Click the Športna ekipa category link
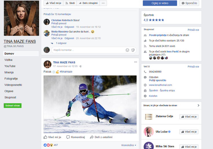Image resolution: width=213 pixels, height=149 pixels. tap(167, 91)
